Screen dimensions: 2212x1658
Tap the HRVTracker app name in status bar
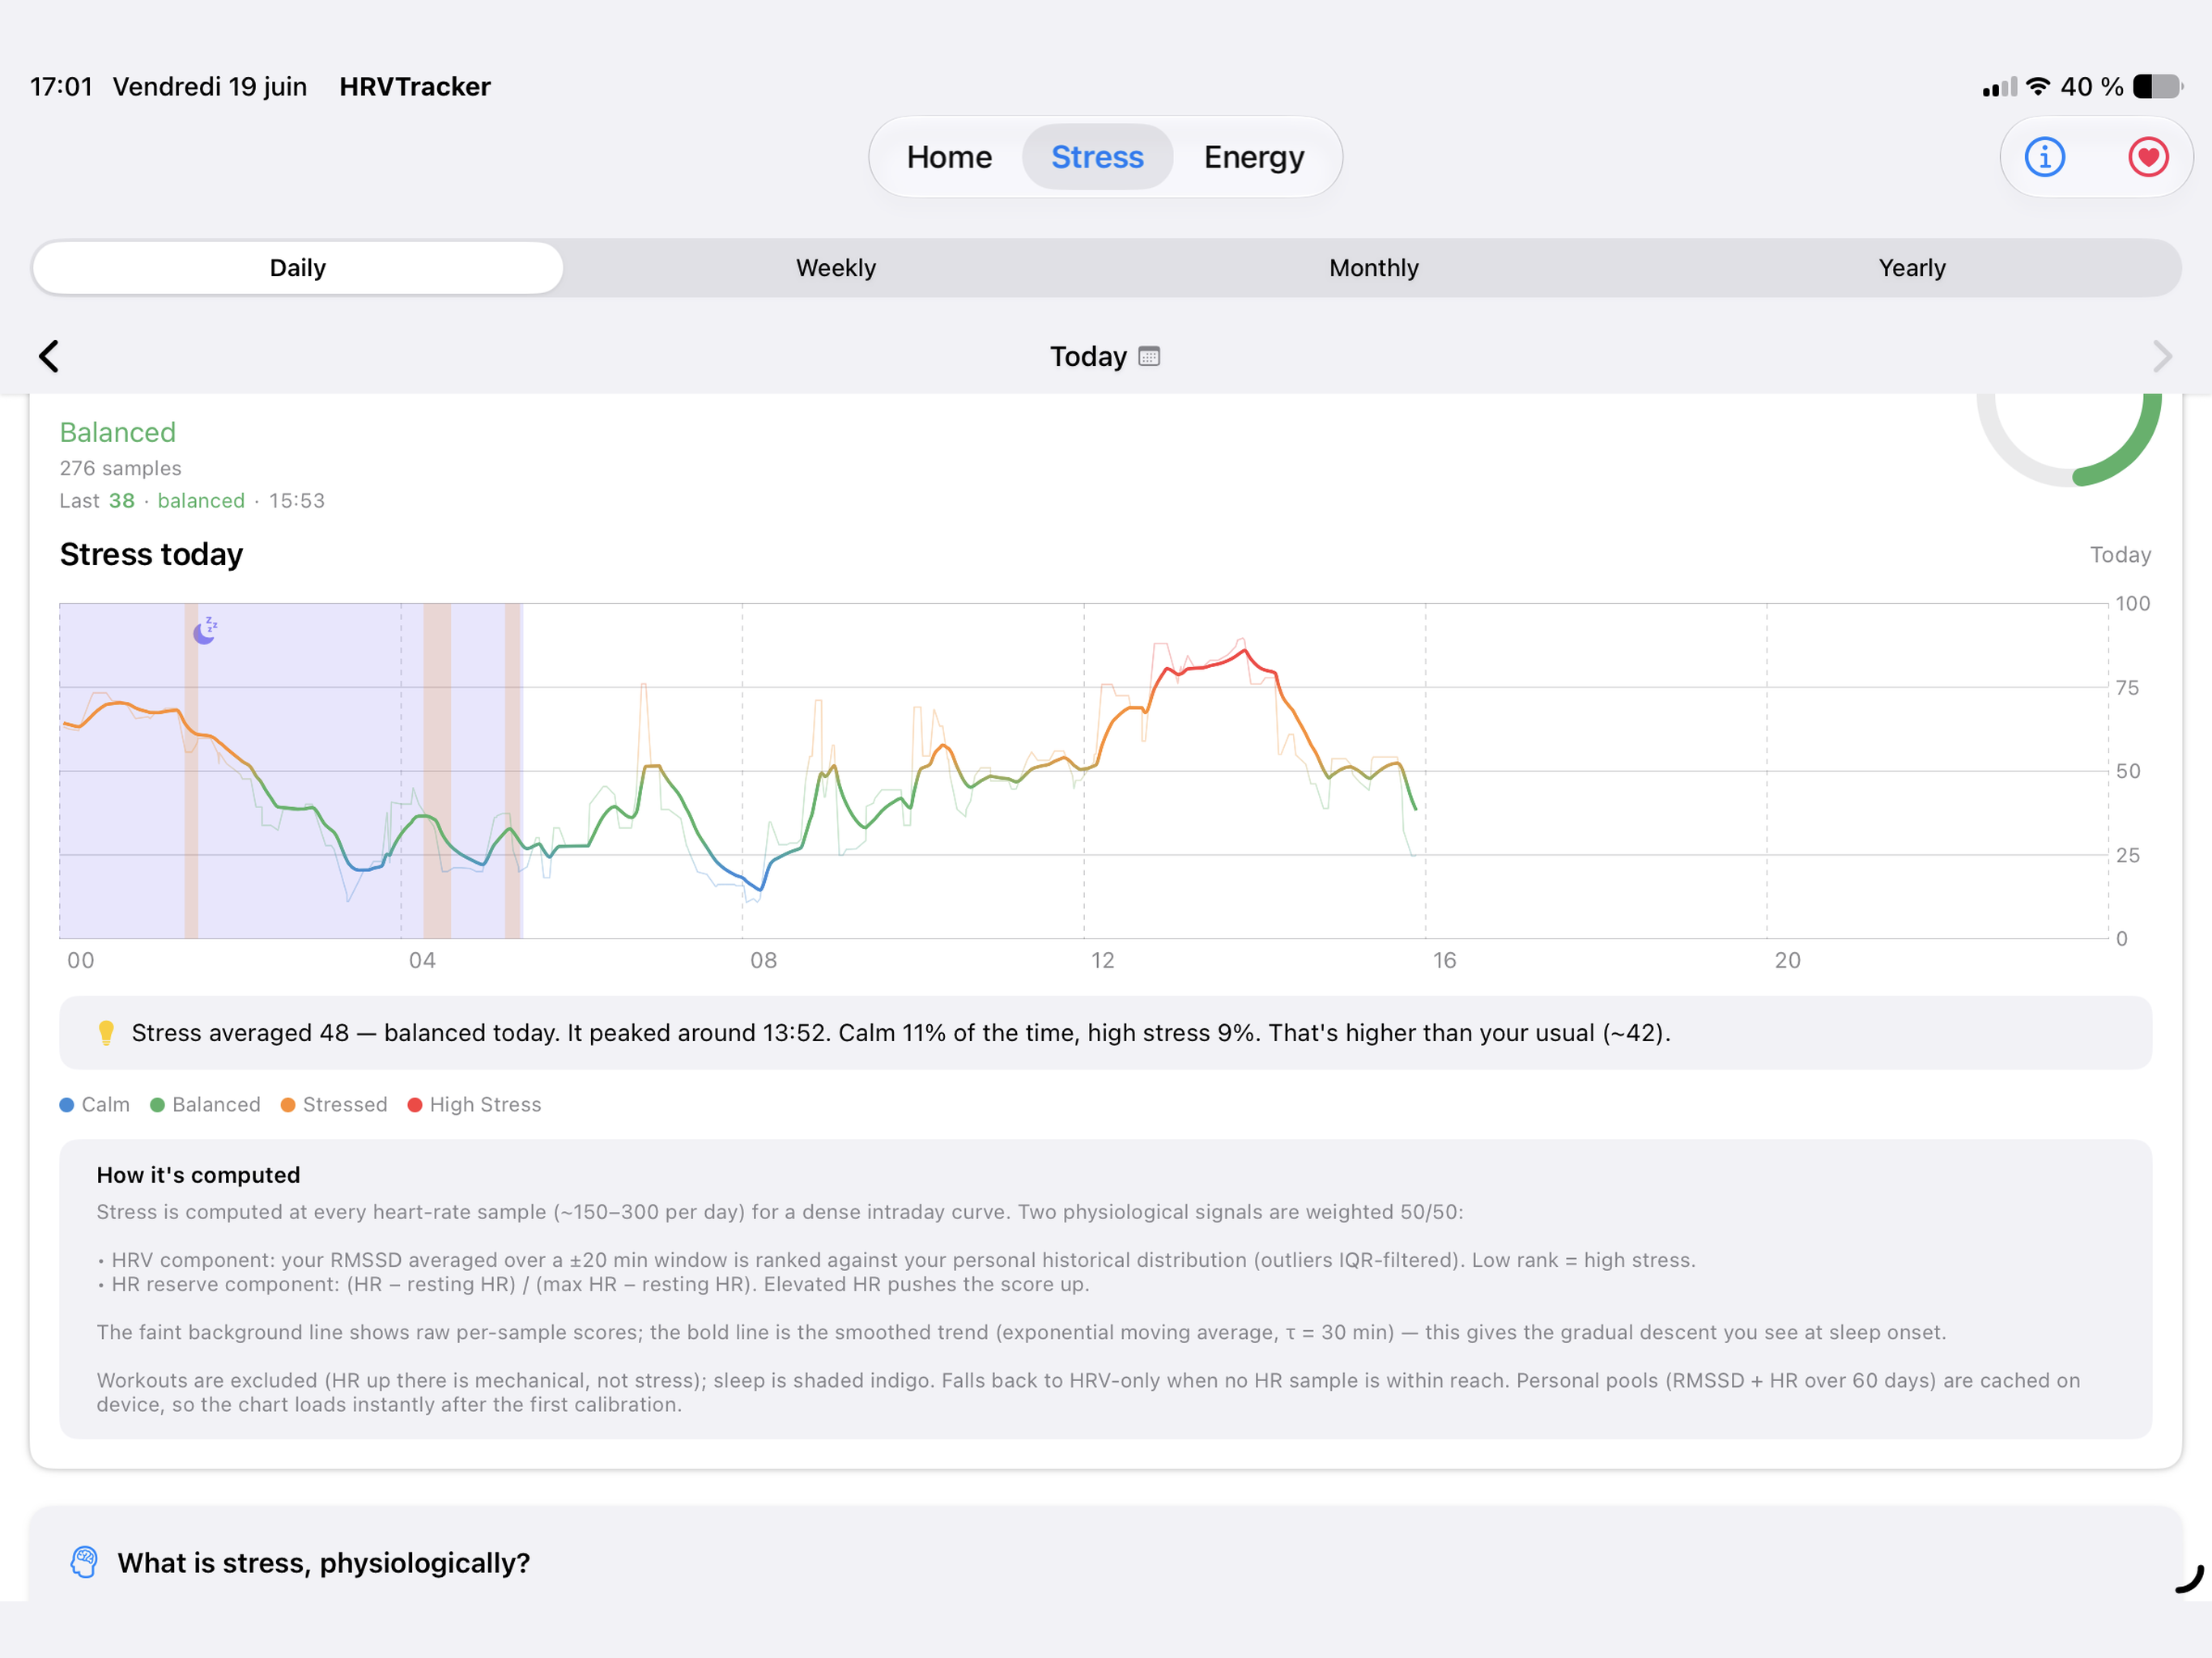(415, 87)
